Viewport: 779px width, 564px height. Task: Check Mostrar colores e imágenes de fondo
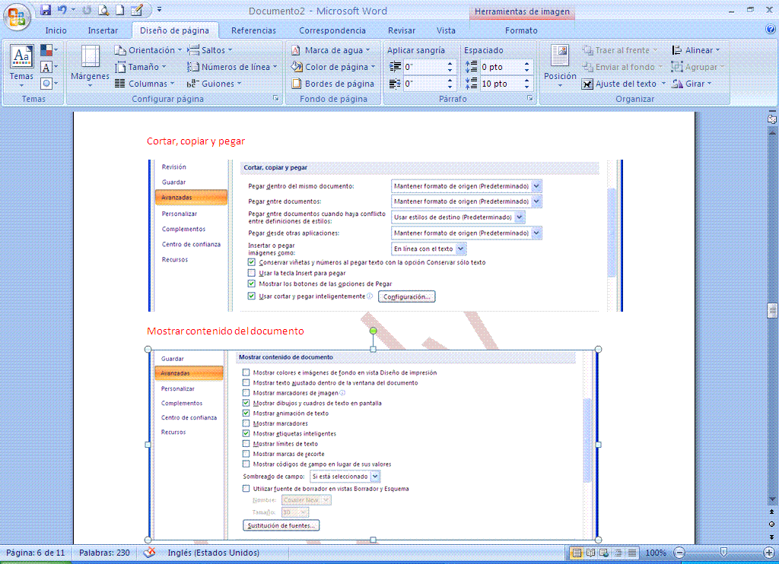(x=246, y=372)
